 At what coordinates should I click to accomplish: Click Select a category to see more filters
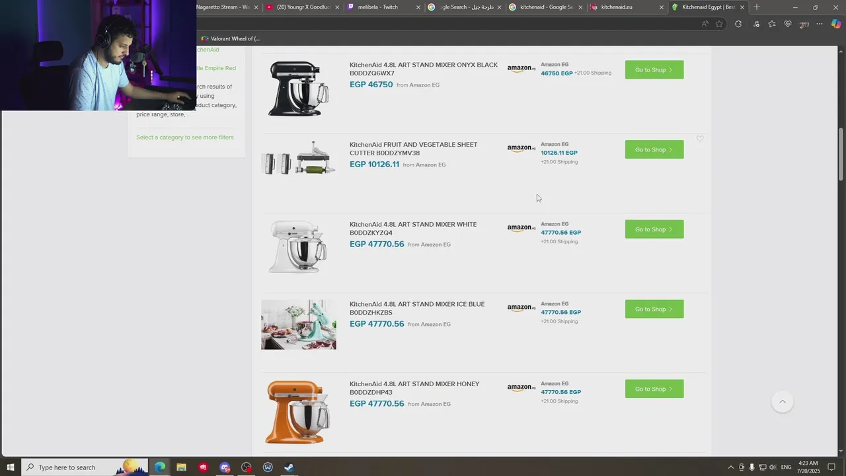tap(185, 138)
